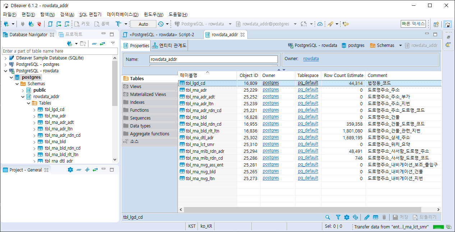Click the edit pencil icon in table list toolbar
Viewport: 455px width, 232px height.
(x=367, y=217)
